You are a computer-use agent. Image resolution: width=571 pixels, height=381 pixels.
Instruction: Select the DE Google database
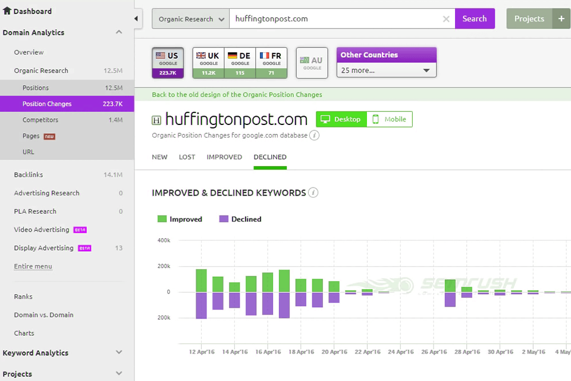click(x=240, y=63)
